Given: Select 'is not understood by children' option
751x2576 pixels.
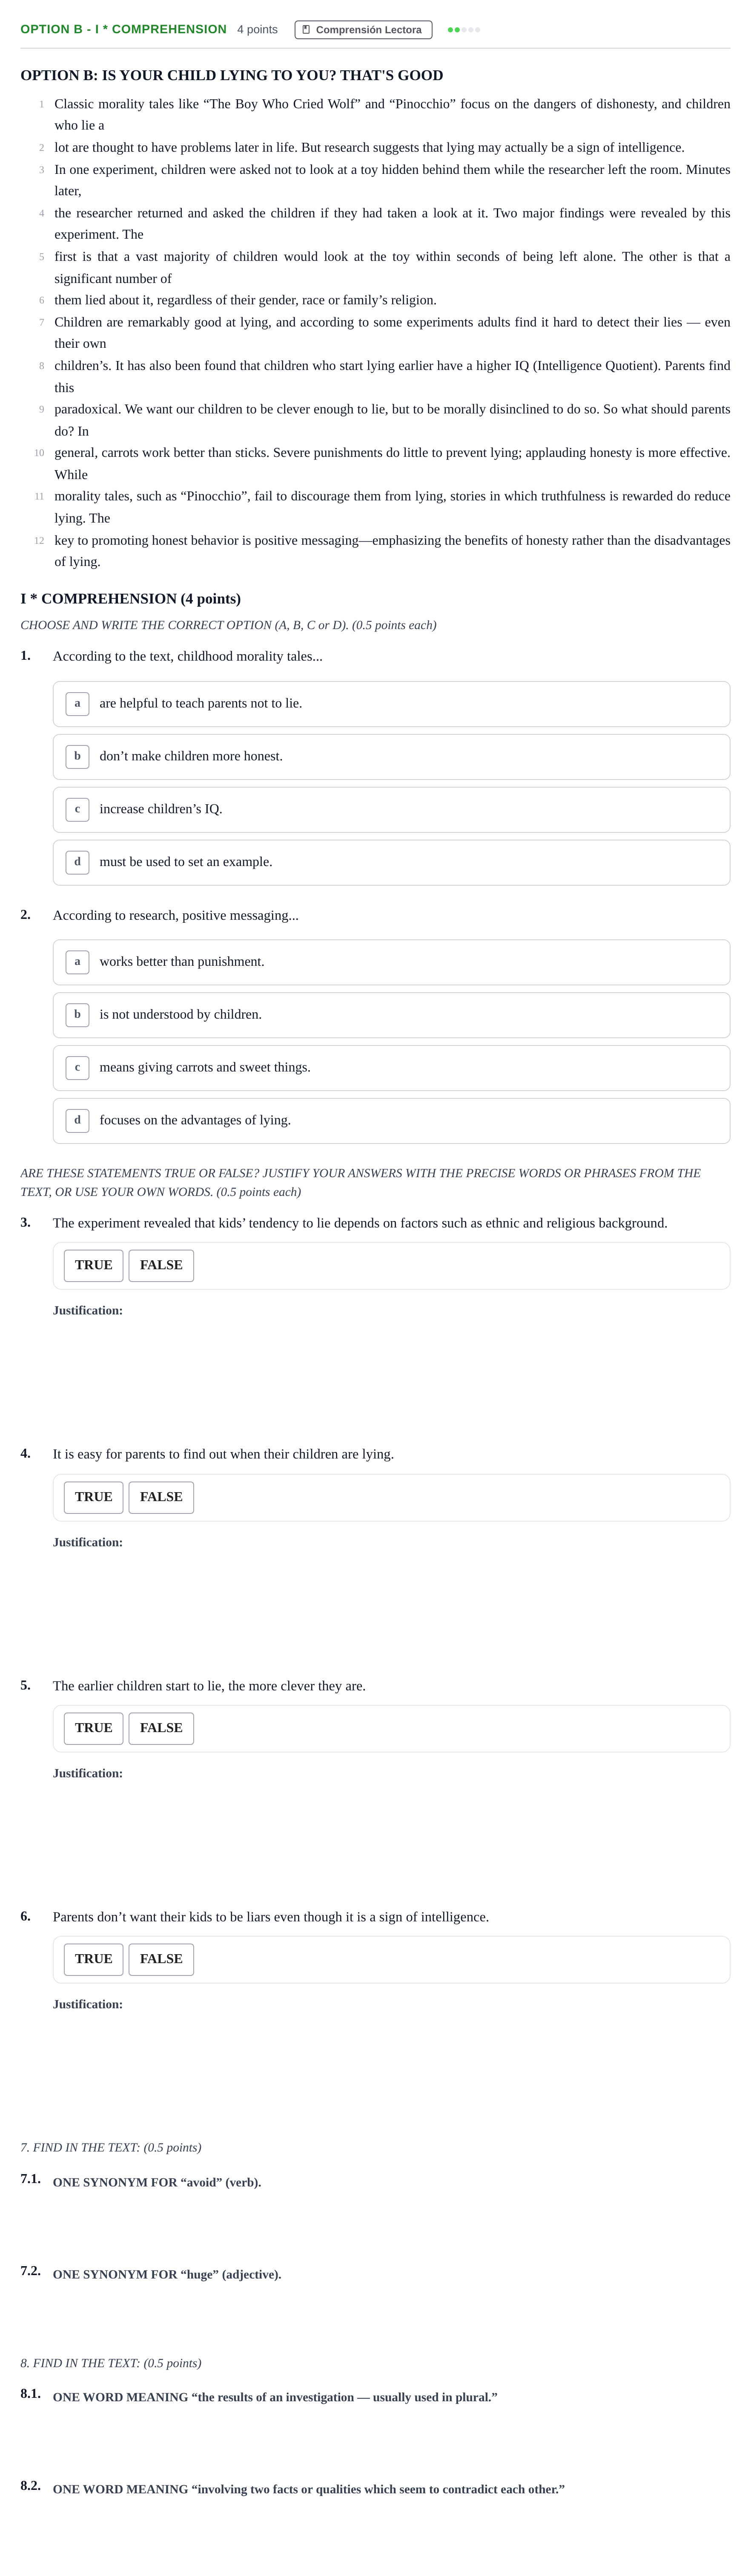Looking at the screenshot, I should click(392, 1015).
